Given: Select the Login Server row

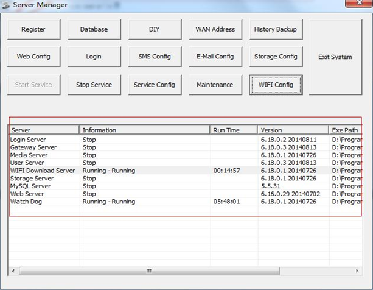Looking at the screenshot, I should [186, 140].
